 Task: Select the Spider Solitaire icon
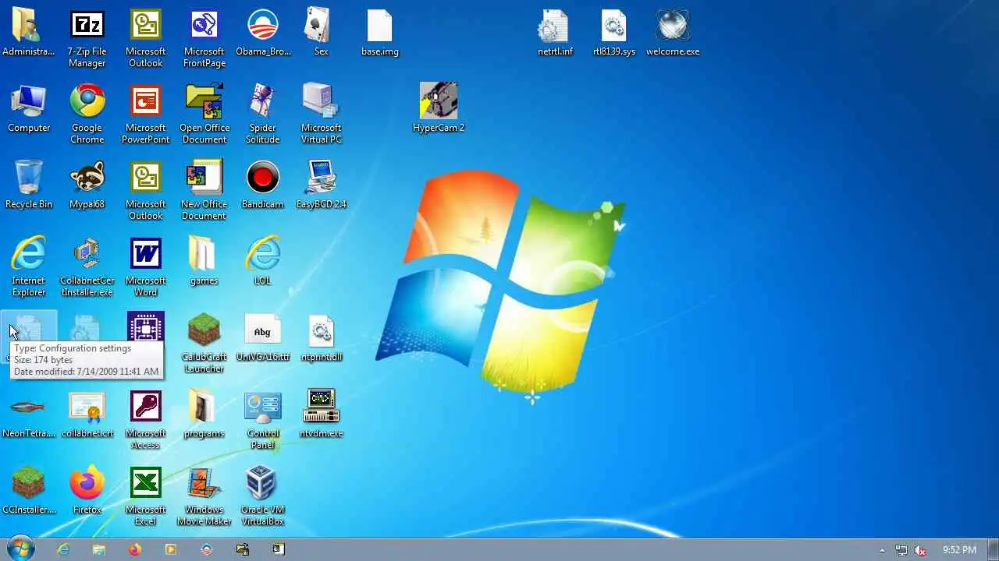click(x=262, y=115)
